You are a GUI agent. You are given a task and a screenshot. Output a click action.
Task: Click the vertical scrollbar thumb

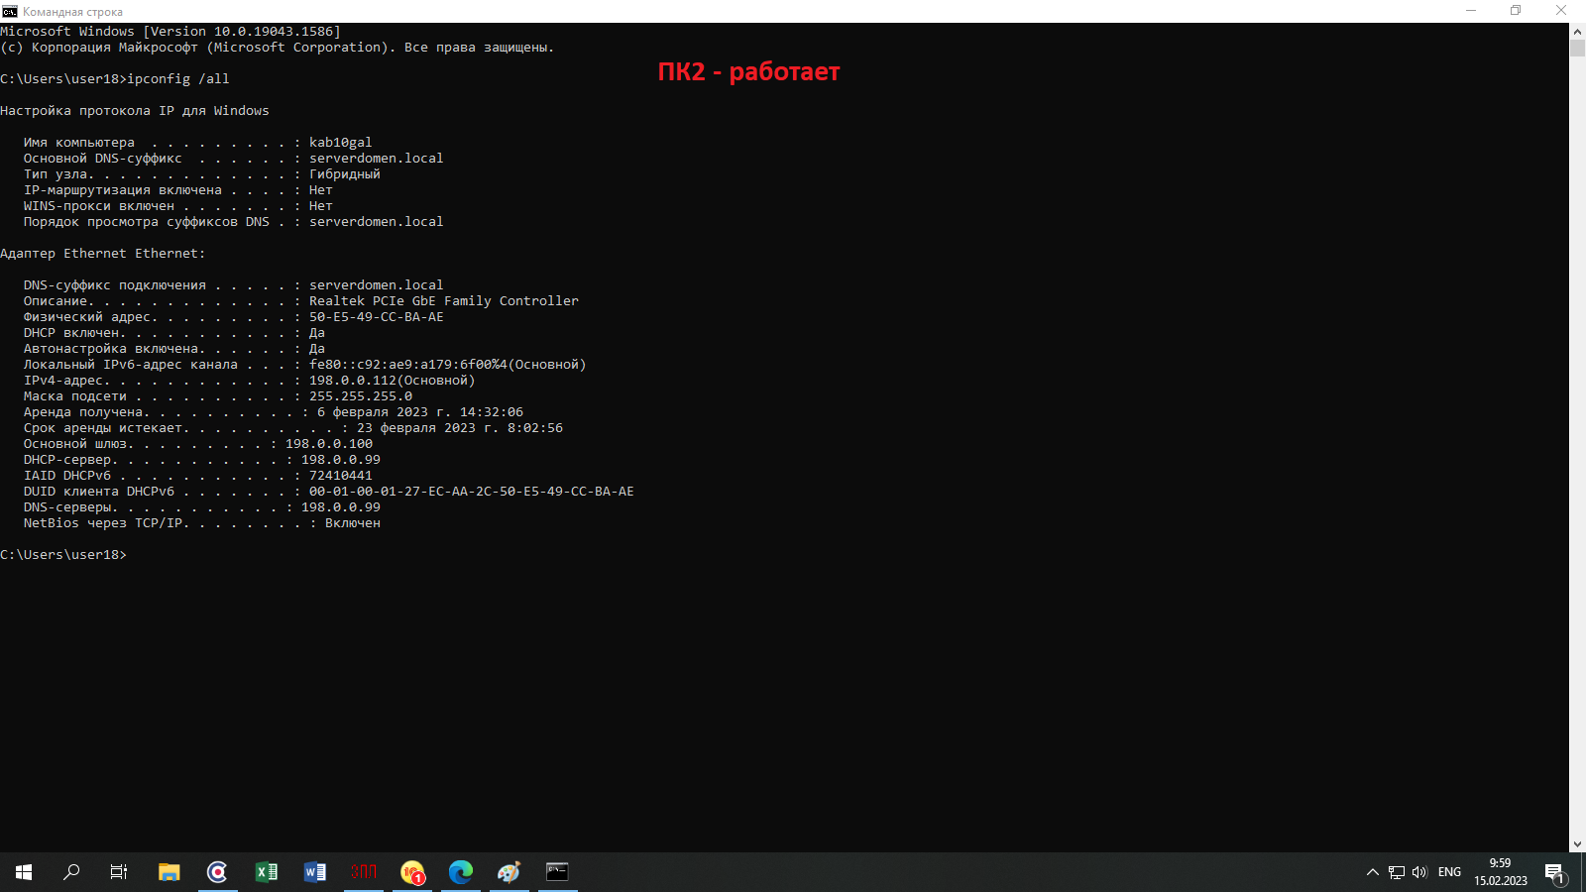tap(1577, 49)
